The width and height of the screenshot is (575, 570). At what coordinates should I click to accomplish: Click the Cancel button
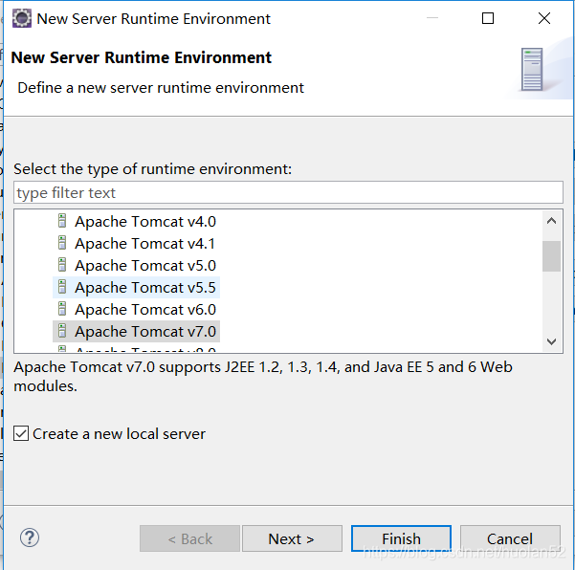(x=510, y=538)
